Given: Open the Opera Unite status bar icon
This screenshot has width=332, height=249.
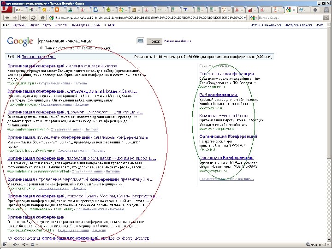Looking at the screenshot, I should [x=25, y=244].
